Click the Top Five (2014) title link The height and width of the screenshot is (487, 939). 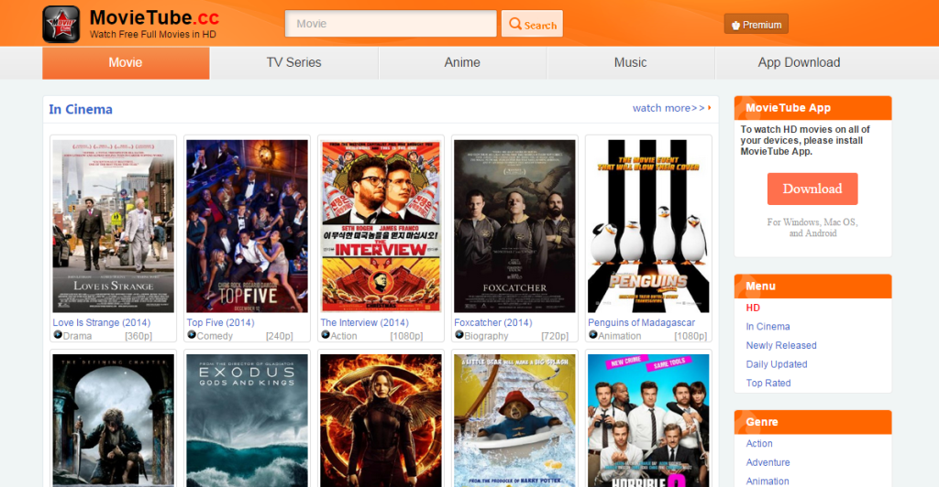pyautogui.click(x=220, y=322)
